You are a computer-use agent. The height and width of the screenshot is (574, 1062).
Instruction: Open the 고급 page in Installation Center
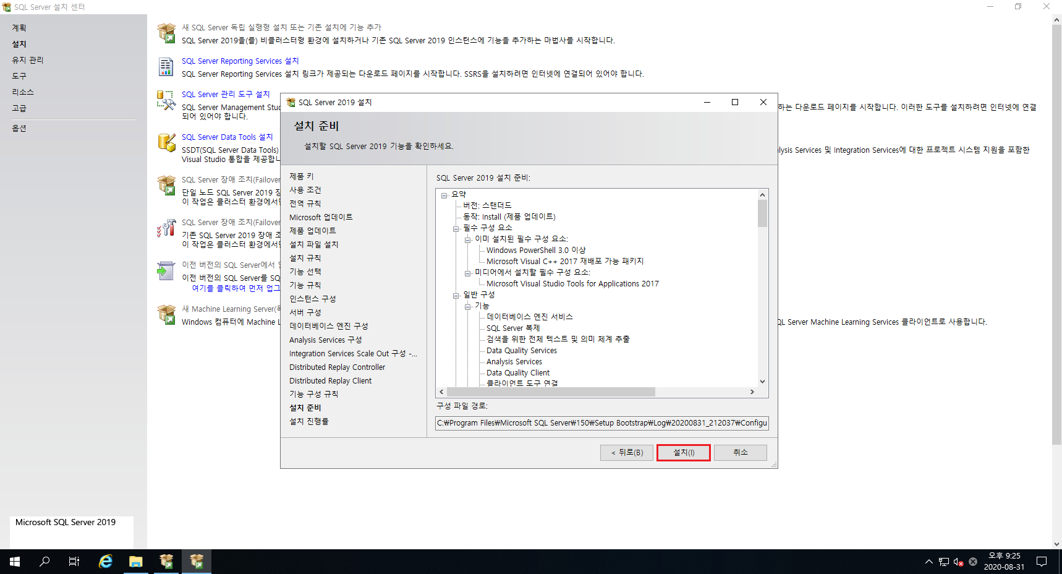point(19,108)
